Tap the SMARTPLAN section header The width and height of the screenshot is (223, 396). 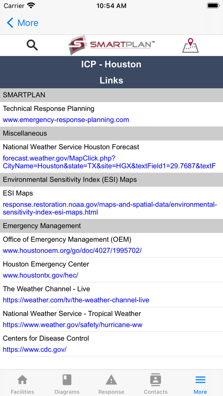(111, 95)
